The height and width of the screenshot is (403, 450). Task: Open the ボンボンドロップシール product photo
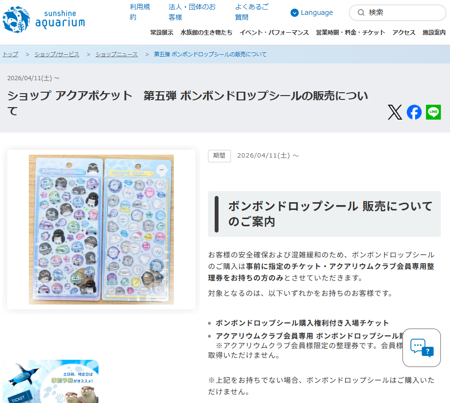101,230
